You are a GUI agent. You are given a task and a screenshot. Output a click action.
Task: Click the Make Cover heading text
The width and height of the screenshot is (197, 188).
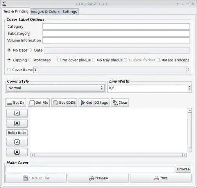click(x=18, y=163)
